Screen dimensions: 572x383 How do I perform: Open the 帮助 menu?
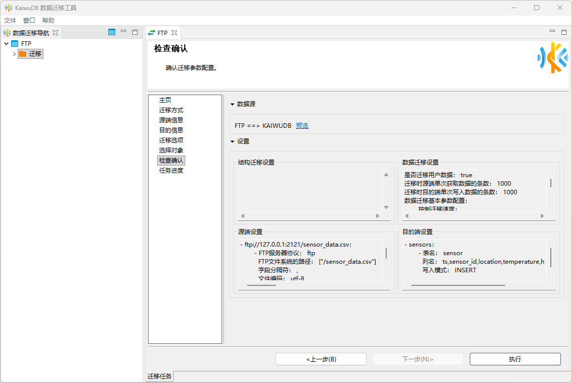click(48, 21)
